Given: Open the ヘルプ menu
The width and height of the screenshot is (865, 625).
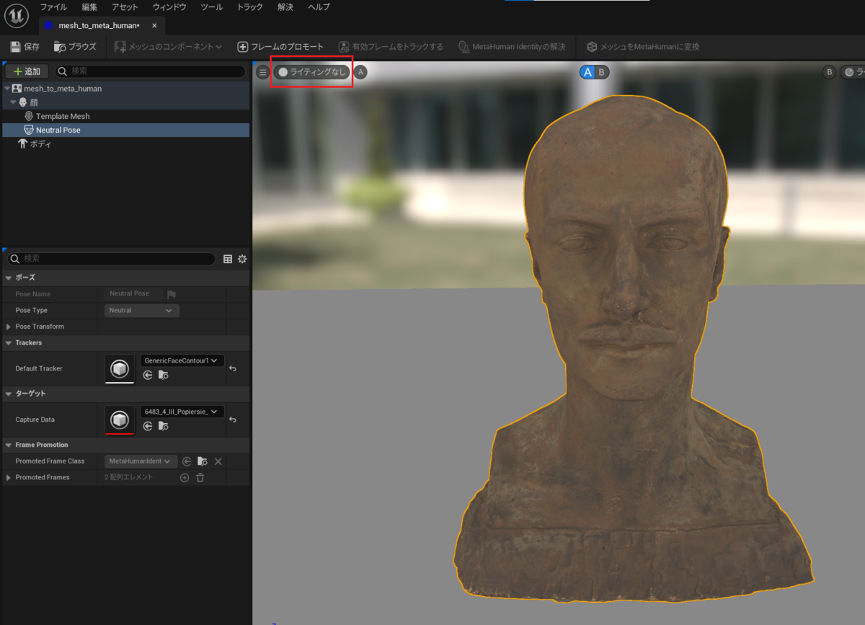Looking at the screenshot, I should point(319,6).
